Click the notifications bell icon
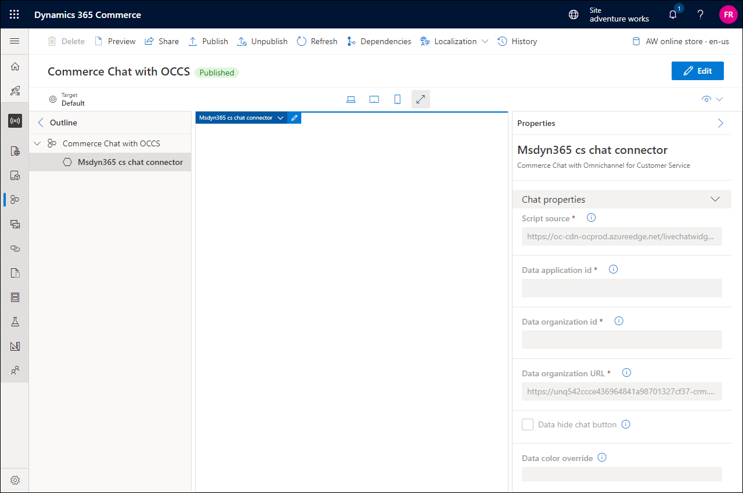The height and width of the screenshot is (493, 743). point(672,15)
